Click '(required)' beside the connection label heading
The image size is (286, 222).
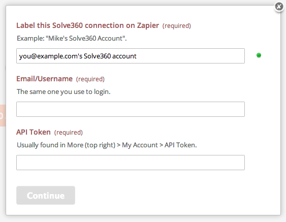tap(177, 26)
